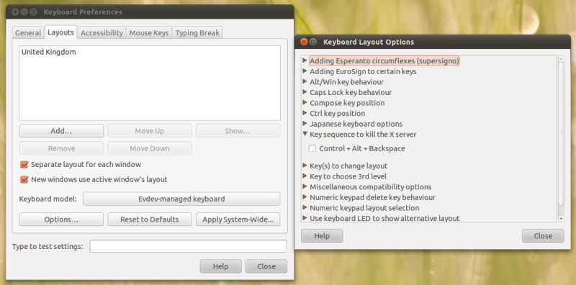The width and height of the screenshot is (576, 285).
Task: Select the Layouts tab
Action: [x=60, y=32]
